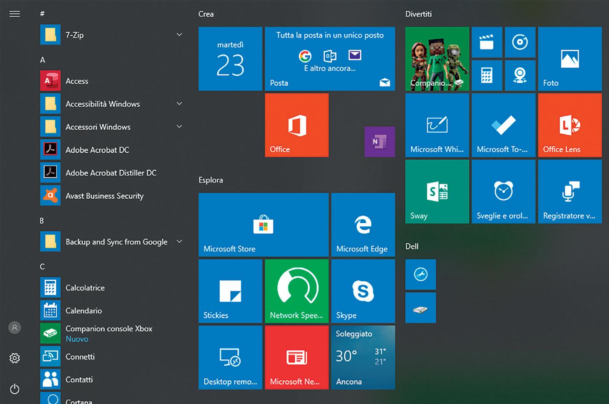
Task: Open the Foto tile
Action: click(570, 59)
